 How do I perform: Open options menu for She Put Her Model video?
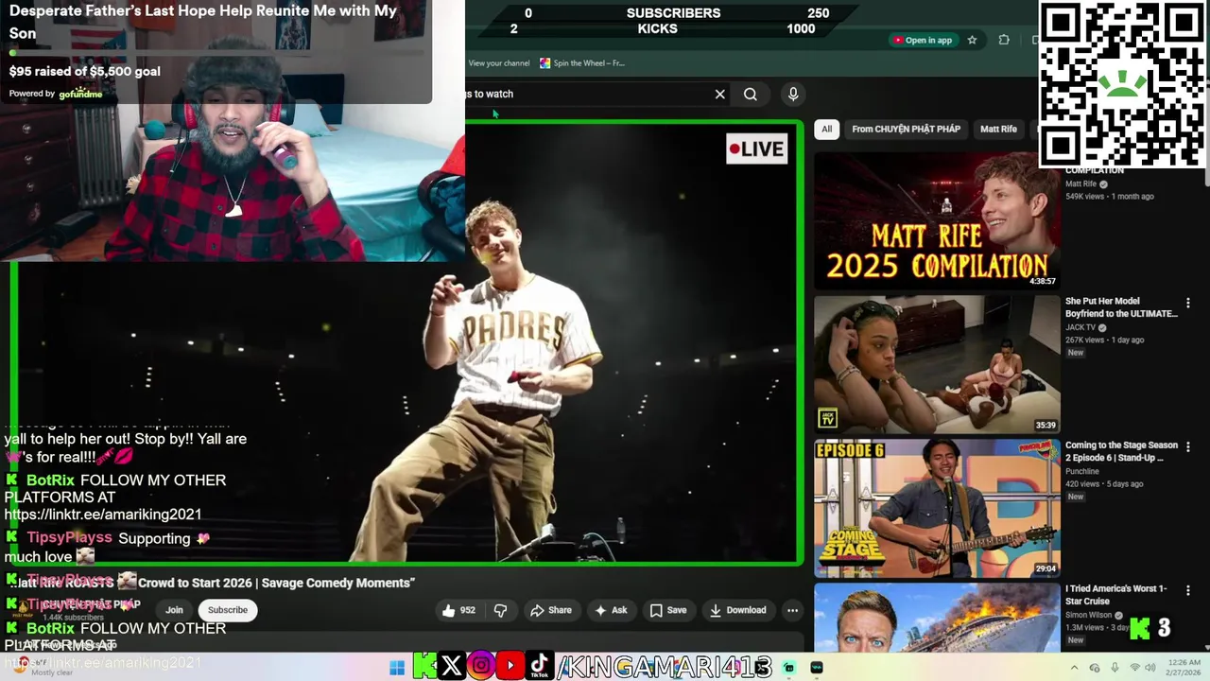[1188, 304]
